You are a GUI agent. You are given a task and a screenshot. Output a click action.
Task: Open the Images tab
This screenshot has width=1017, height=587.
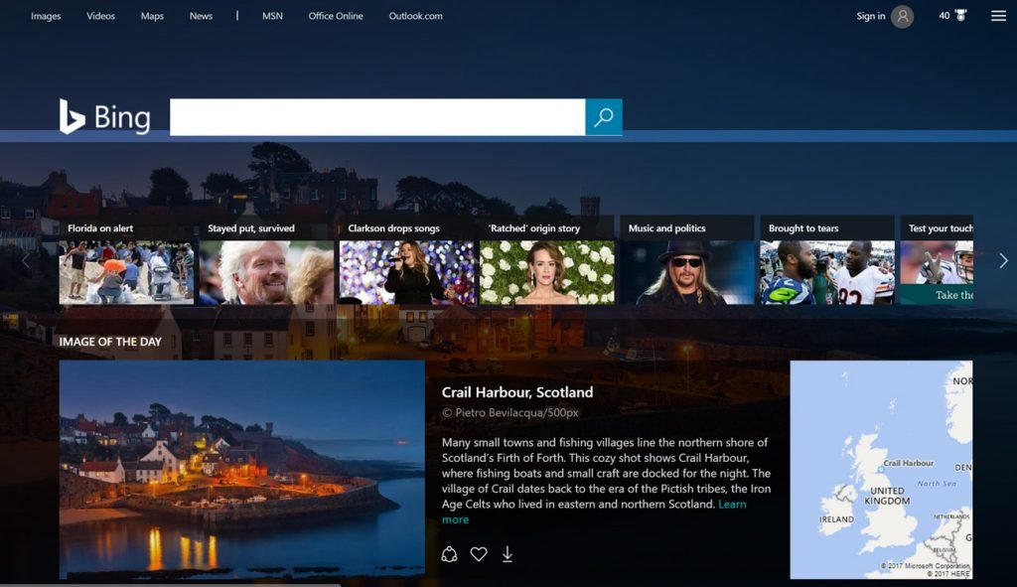(x=46, y=16)
